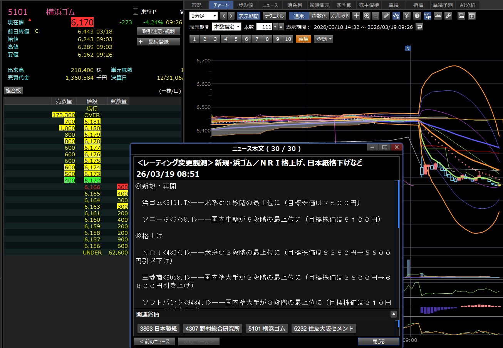The image size is (503, 348).
Task: Open the ニュース tab
Action: (270, 5)
